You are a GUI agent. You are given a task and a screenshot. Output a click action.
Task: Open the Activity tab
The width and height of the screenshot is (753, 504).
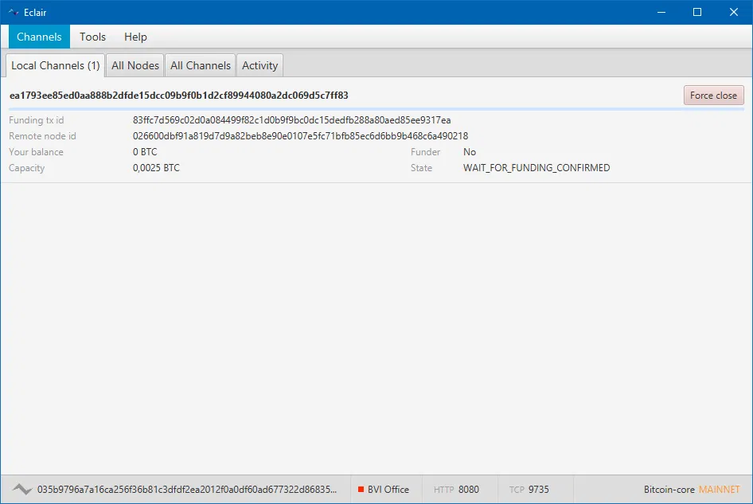point(259,65)
